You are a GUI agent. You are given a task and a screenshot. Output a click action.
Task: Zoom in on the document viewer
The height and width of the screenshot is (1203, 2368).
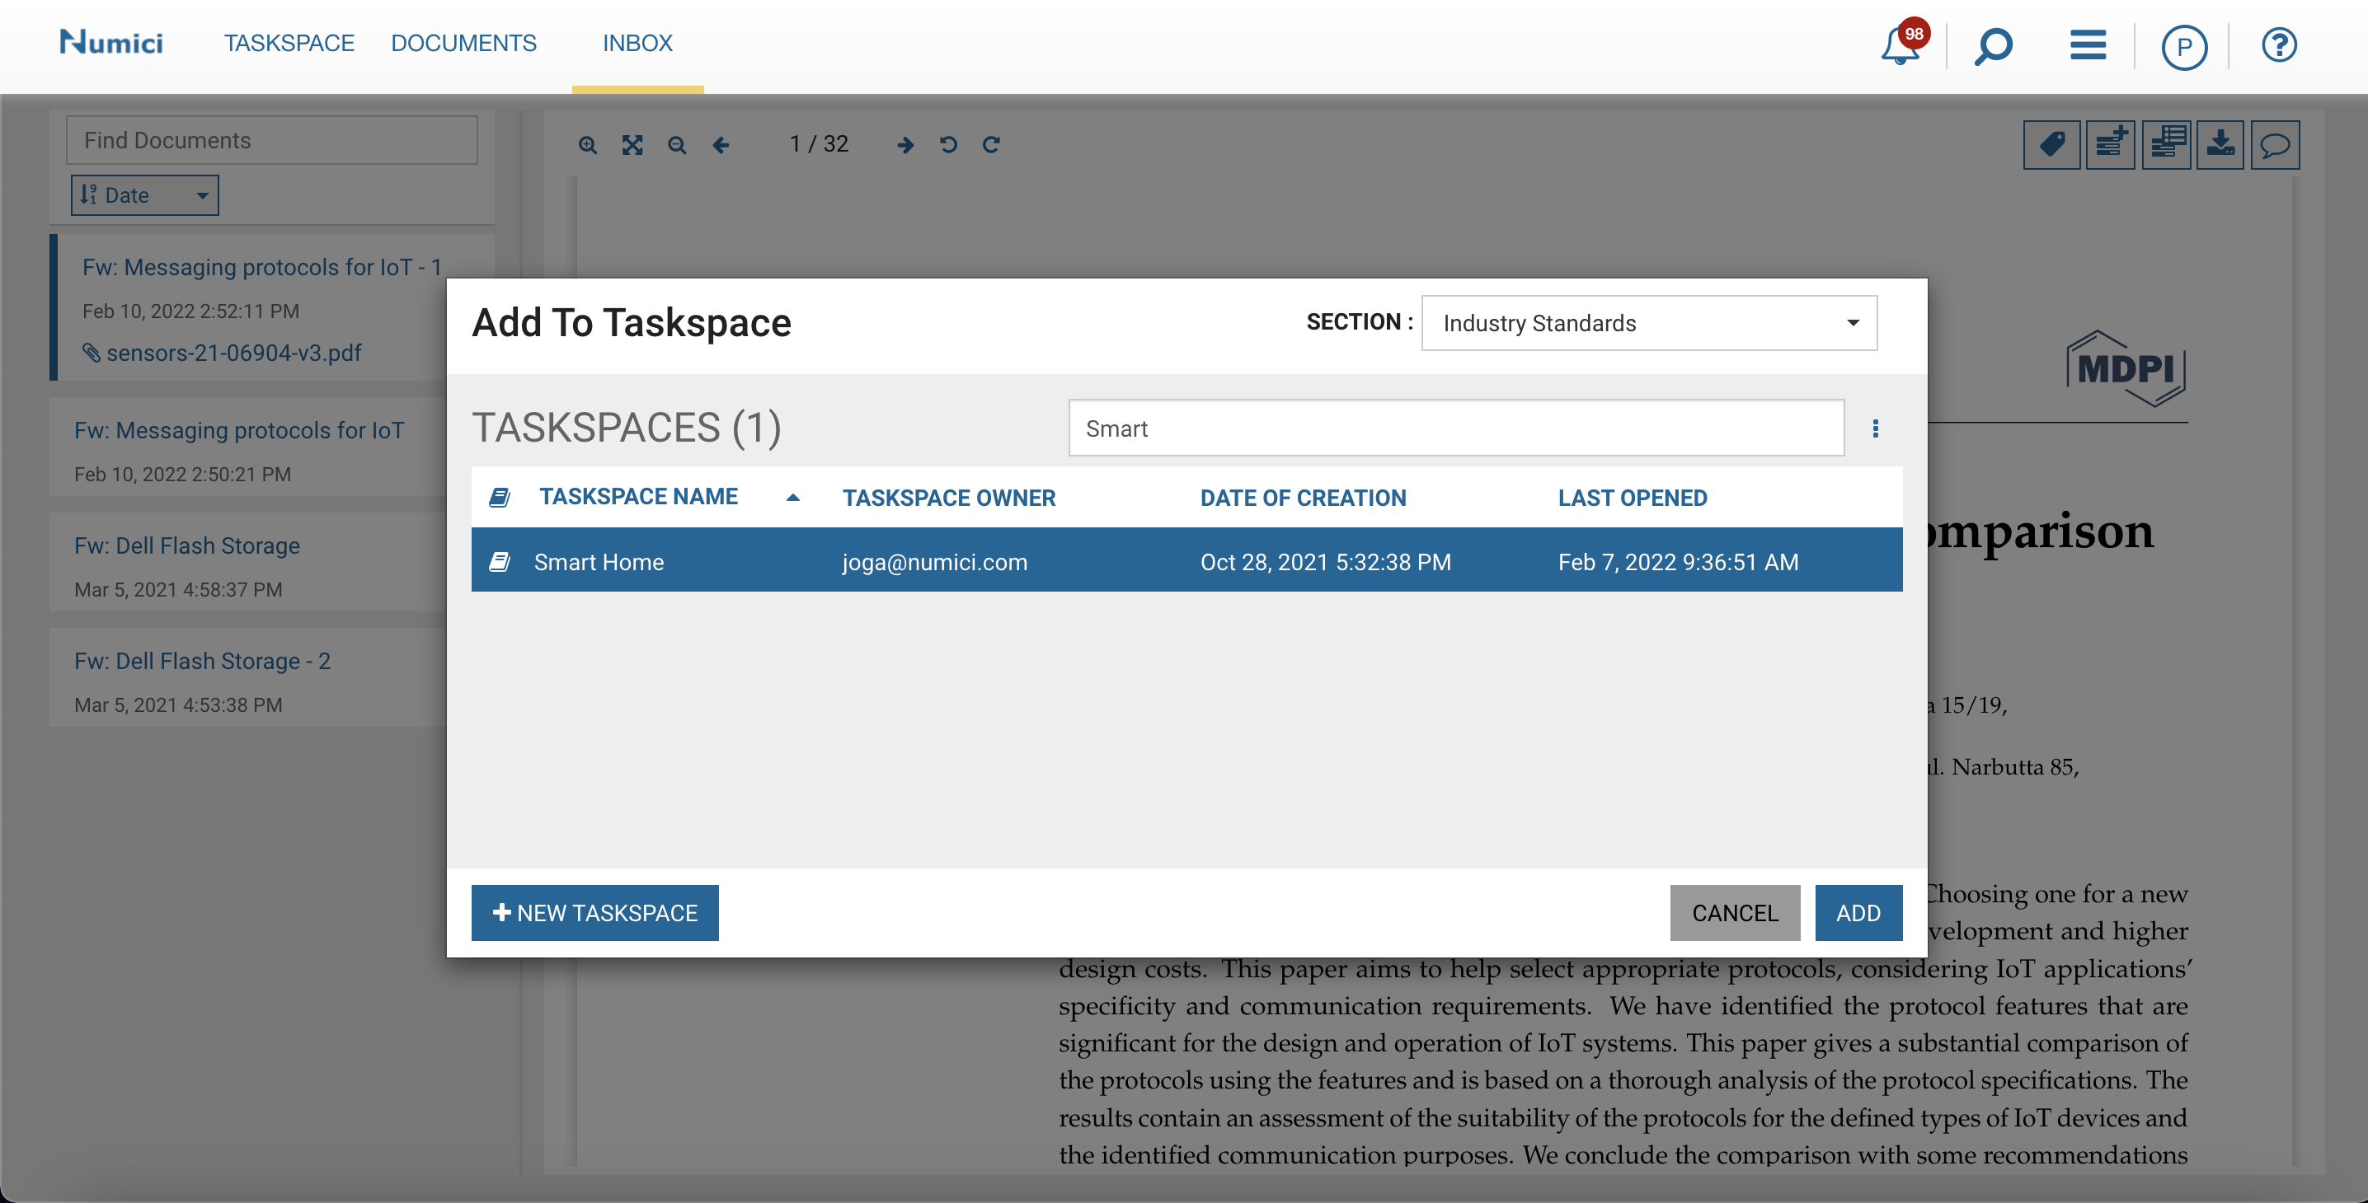tap(587, 145)
